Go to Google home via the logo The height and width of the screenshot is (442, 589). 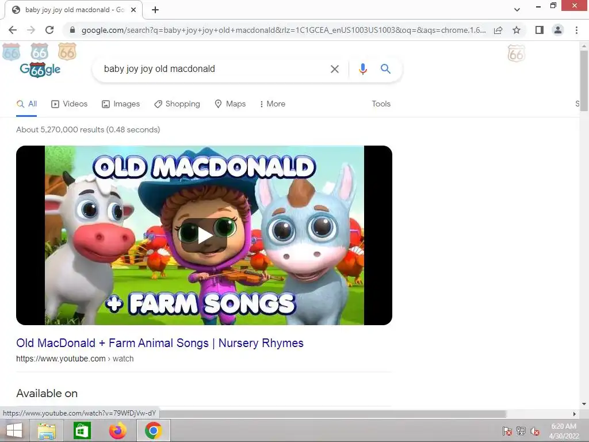point(40,70)
